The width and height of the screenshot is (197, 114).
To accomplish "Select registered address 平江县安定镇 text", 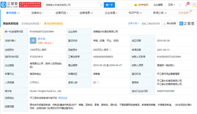I will (43, 98).
